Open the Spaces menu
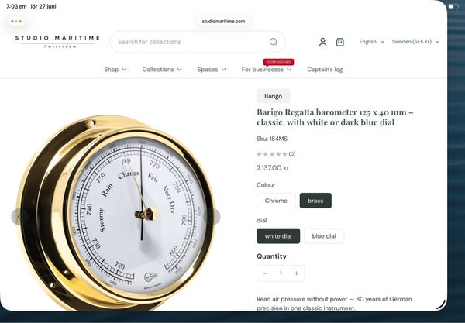This screenshot has height=323, width=465. [212, 70]
